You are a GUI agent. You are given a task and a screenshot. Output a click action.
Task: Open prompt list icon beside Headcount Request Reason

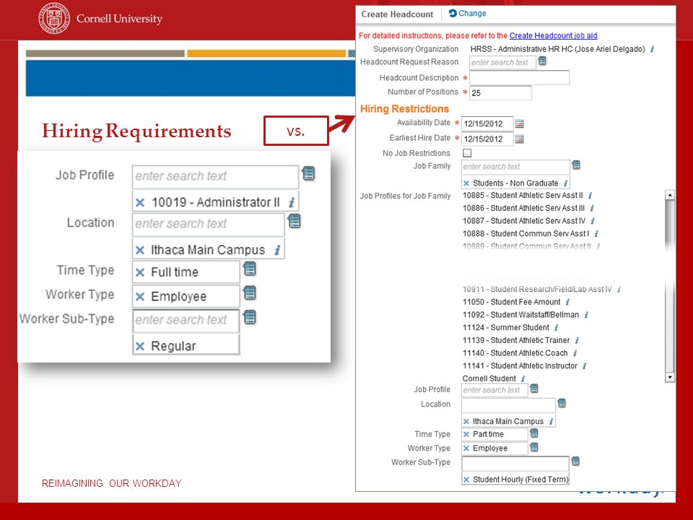coord(542,61)
